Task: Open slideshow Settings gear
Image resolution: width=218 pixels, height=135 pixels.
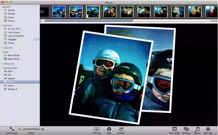Action: coord(208,129)
